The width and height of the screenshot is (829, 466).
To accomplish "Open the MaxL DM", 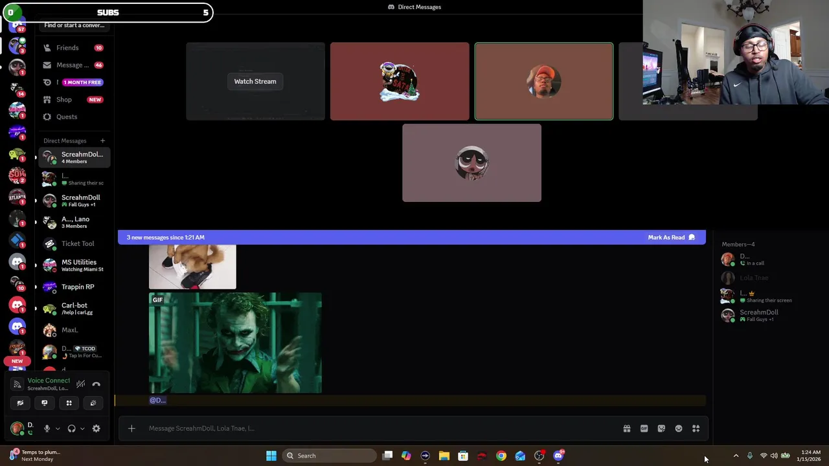I will 74,330.
